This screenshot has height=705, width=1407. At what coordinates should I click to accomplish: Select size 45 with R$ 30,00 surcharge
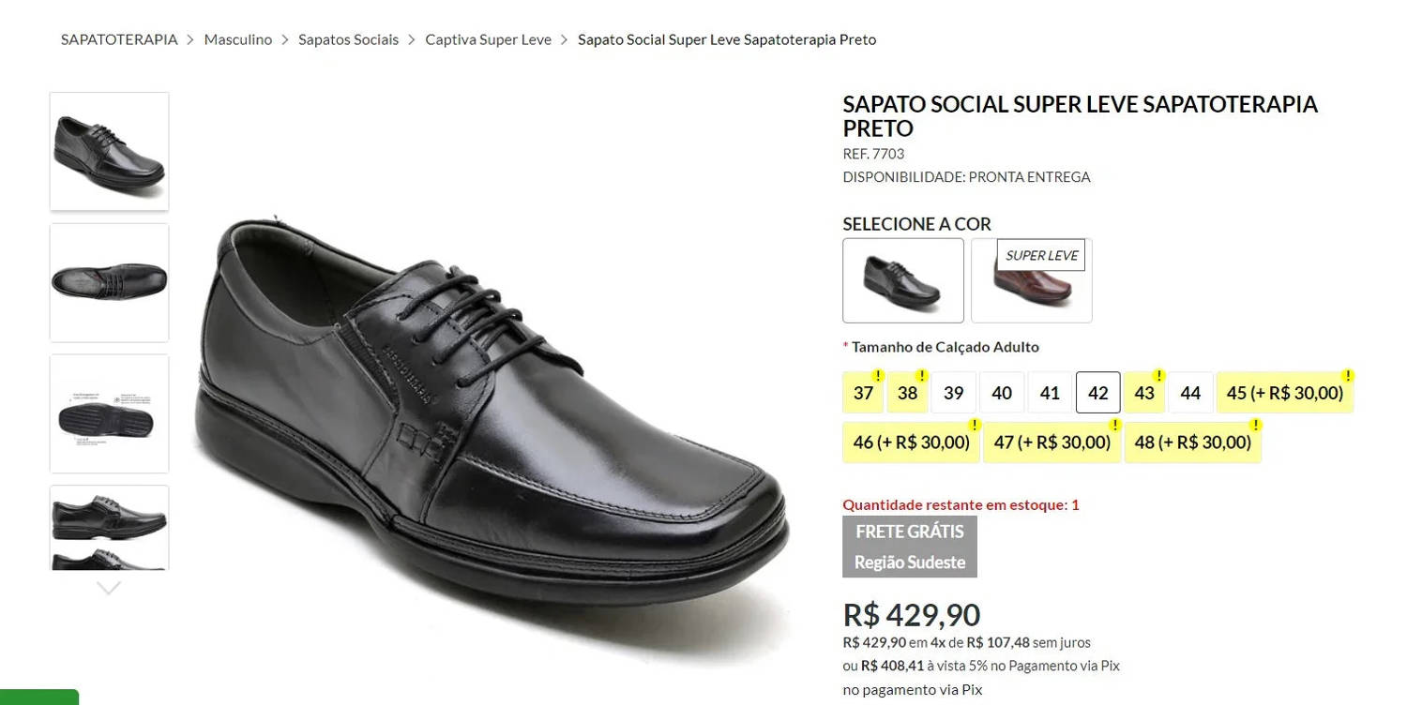pyautogui.click(x=1284, y=392)
